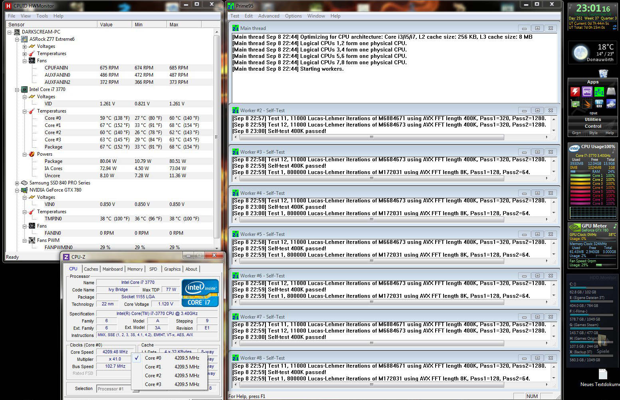Open the gray drive icon in Apps gadget
Screen dimensions: 620x400
(611, 91)
